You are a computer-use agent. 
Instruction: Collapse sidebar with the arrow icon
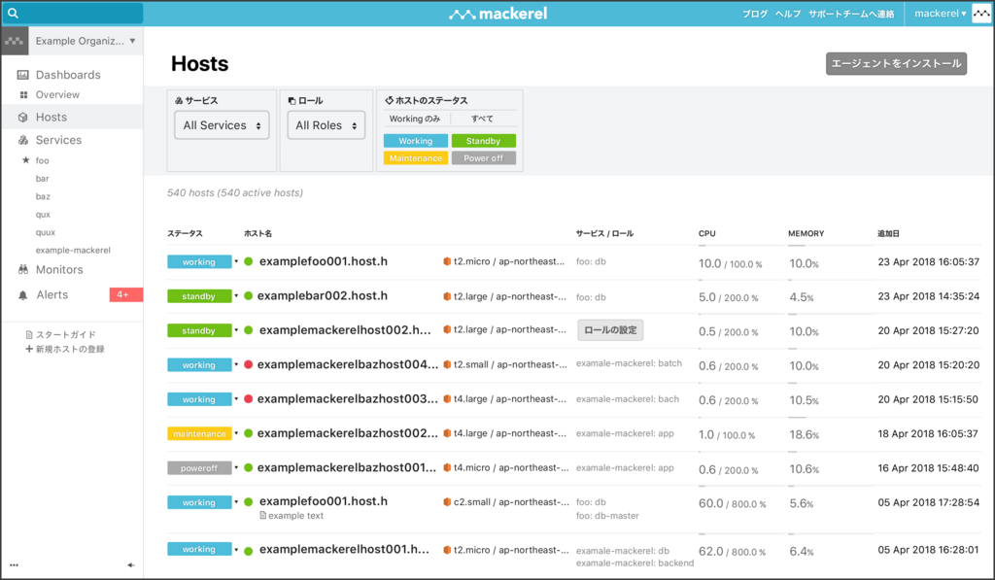(x=131, y=564)
